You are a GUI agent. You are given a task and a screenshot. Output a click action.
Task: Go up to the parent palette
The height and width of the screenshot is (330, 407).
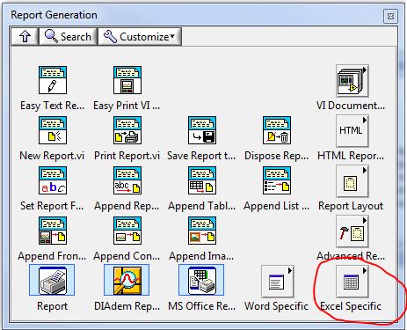[25, 36]
